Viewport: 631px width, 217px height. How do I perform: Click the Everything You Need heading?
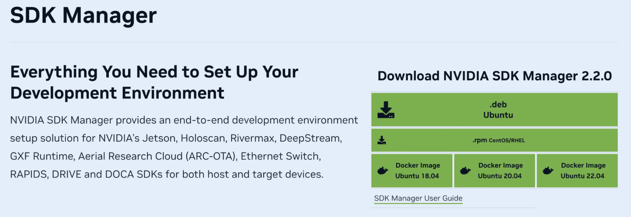coord(154,82)
